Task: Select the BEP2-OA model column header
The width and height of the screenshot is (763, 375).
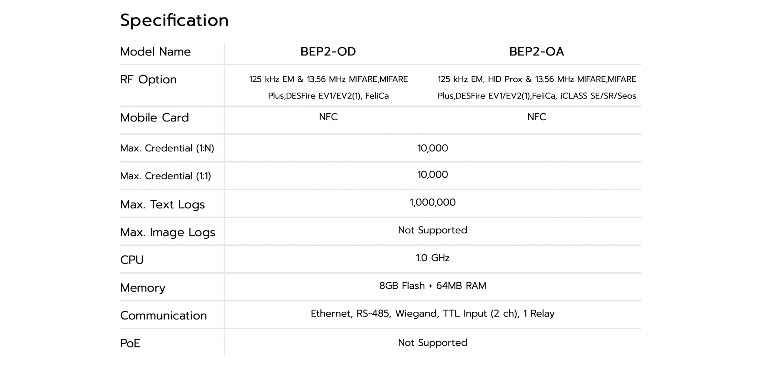Action: tap(536, 51)
